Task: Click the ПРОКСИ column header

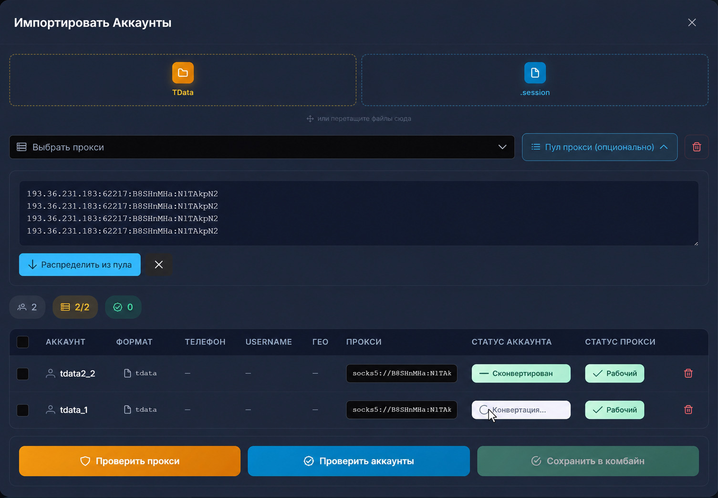Action: 364,342
